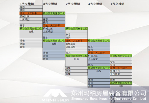Click the rightmost 1号立模组 column header

click(x=117, y=4)
